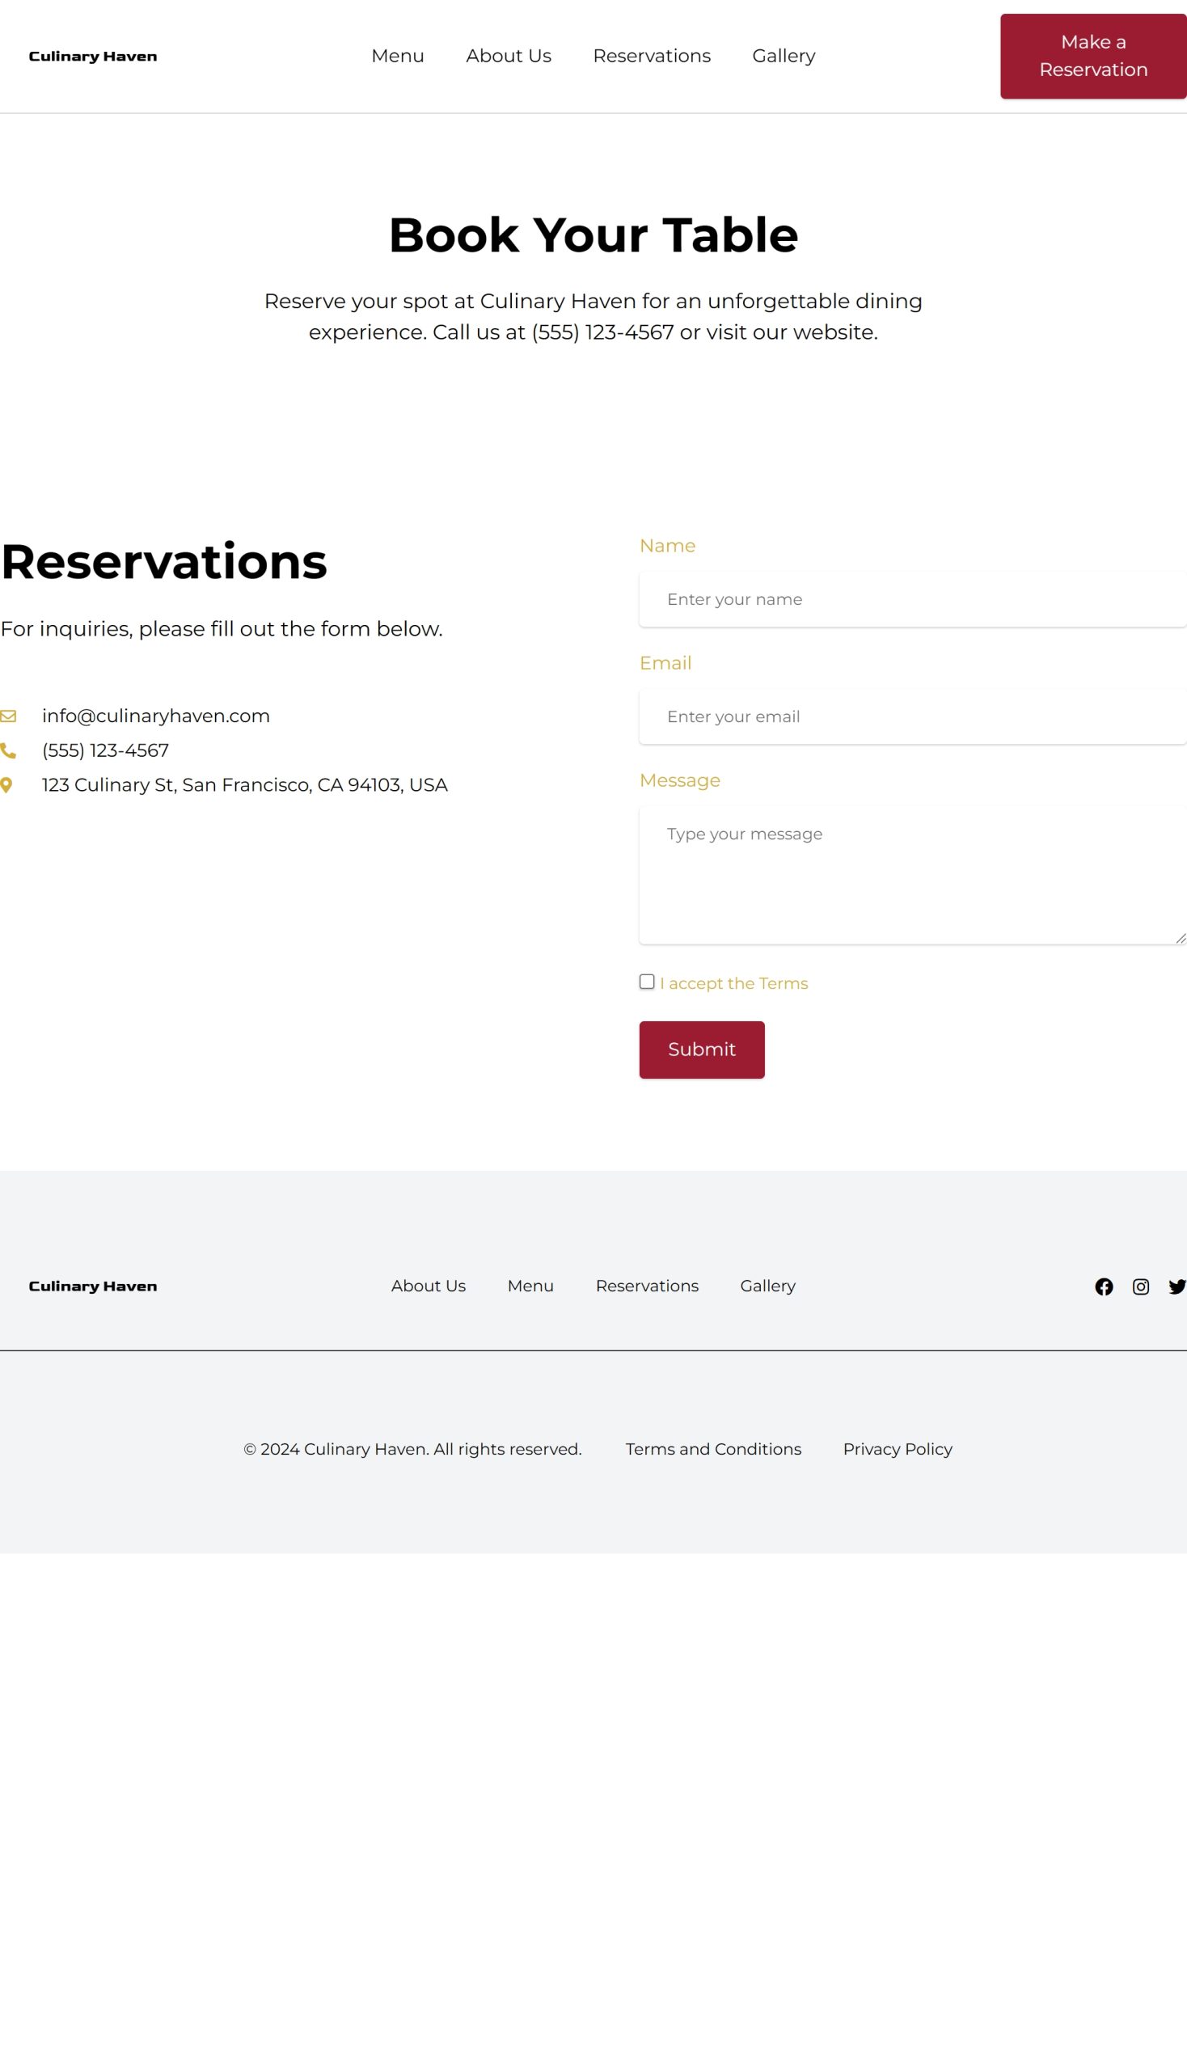1187x2070 pixels.
Task: Submit the reservation form
Action: [702, 1050]
